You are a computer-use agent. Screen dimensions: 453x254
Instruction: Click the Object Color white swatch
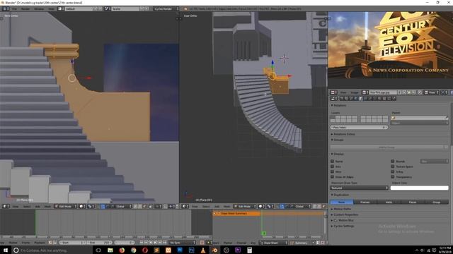tap(420, 188)
